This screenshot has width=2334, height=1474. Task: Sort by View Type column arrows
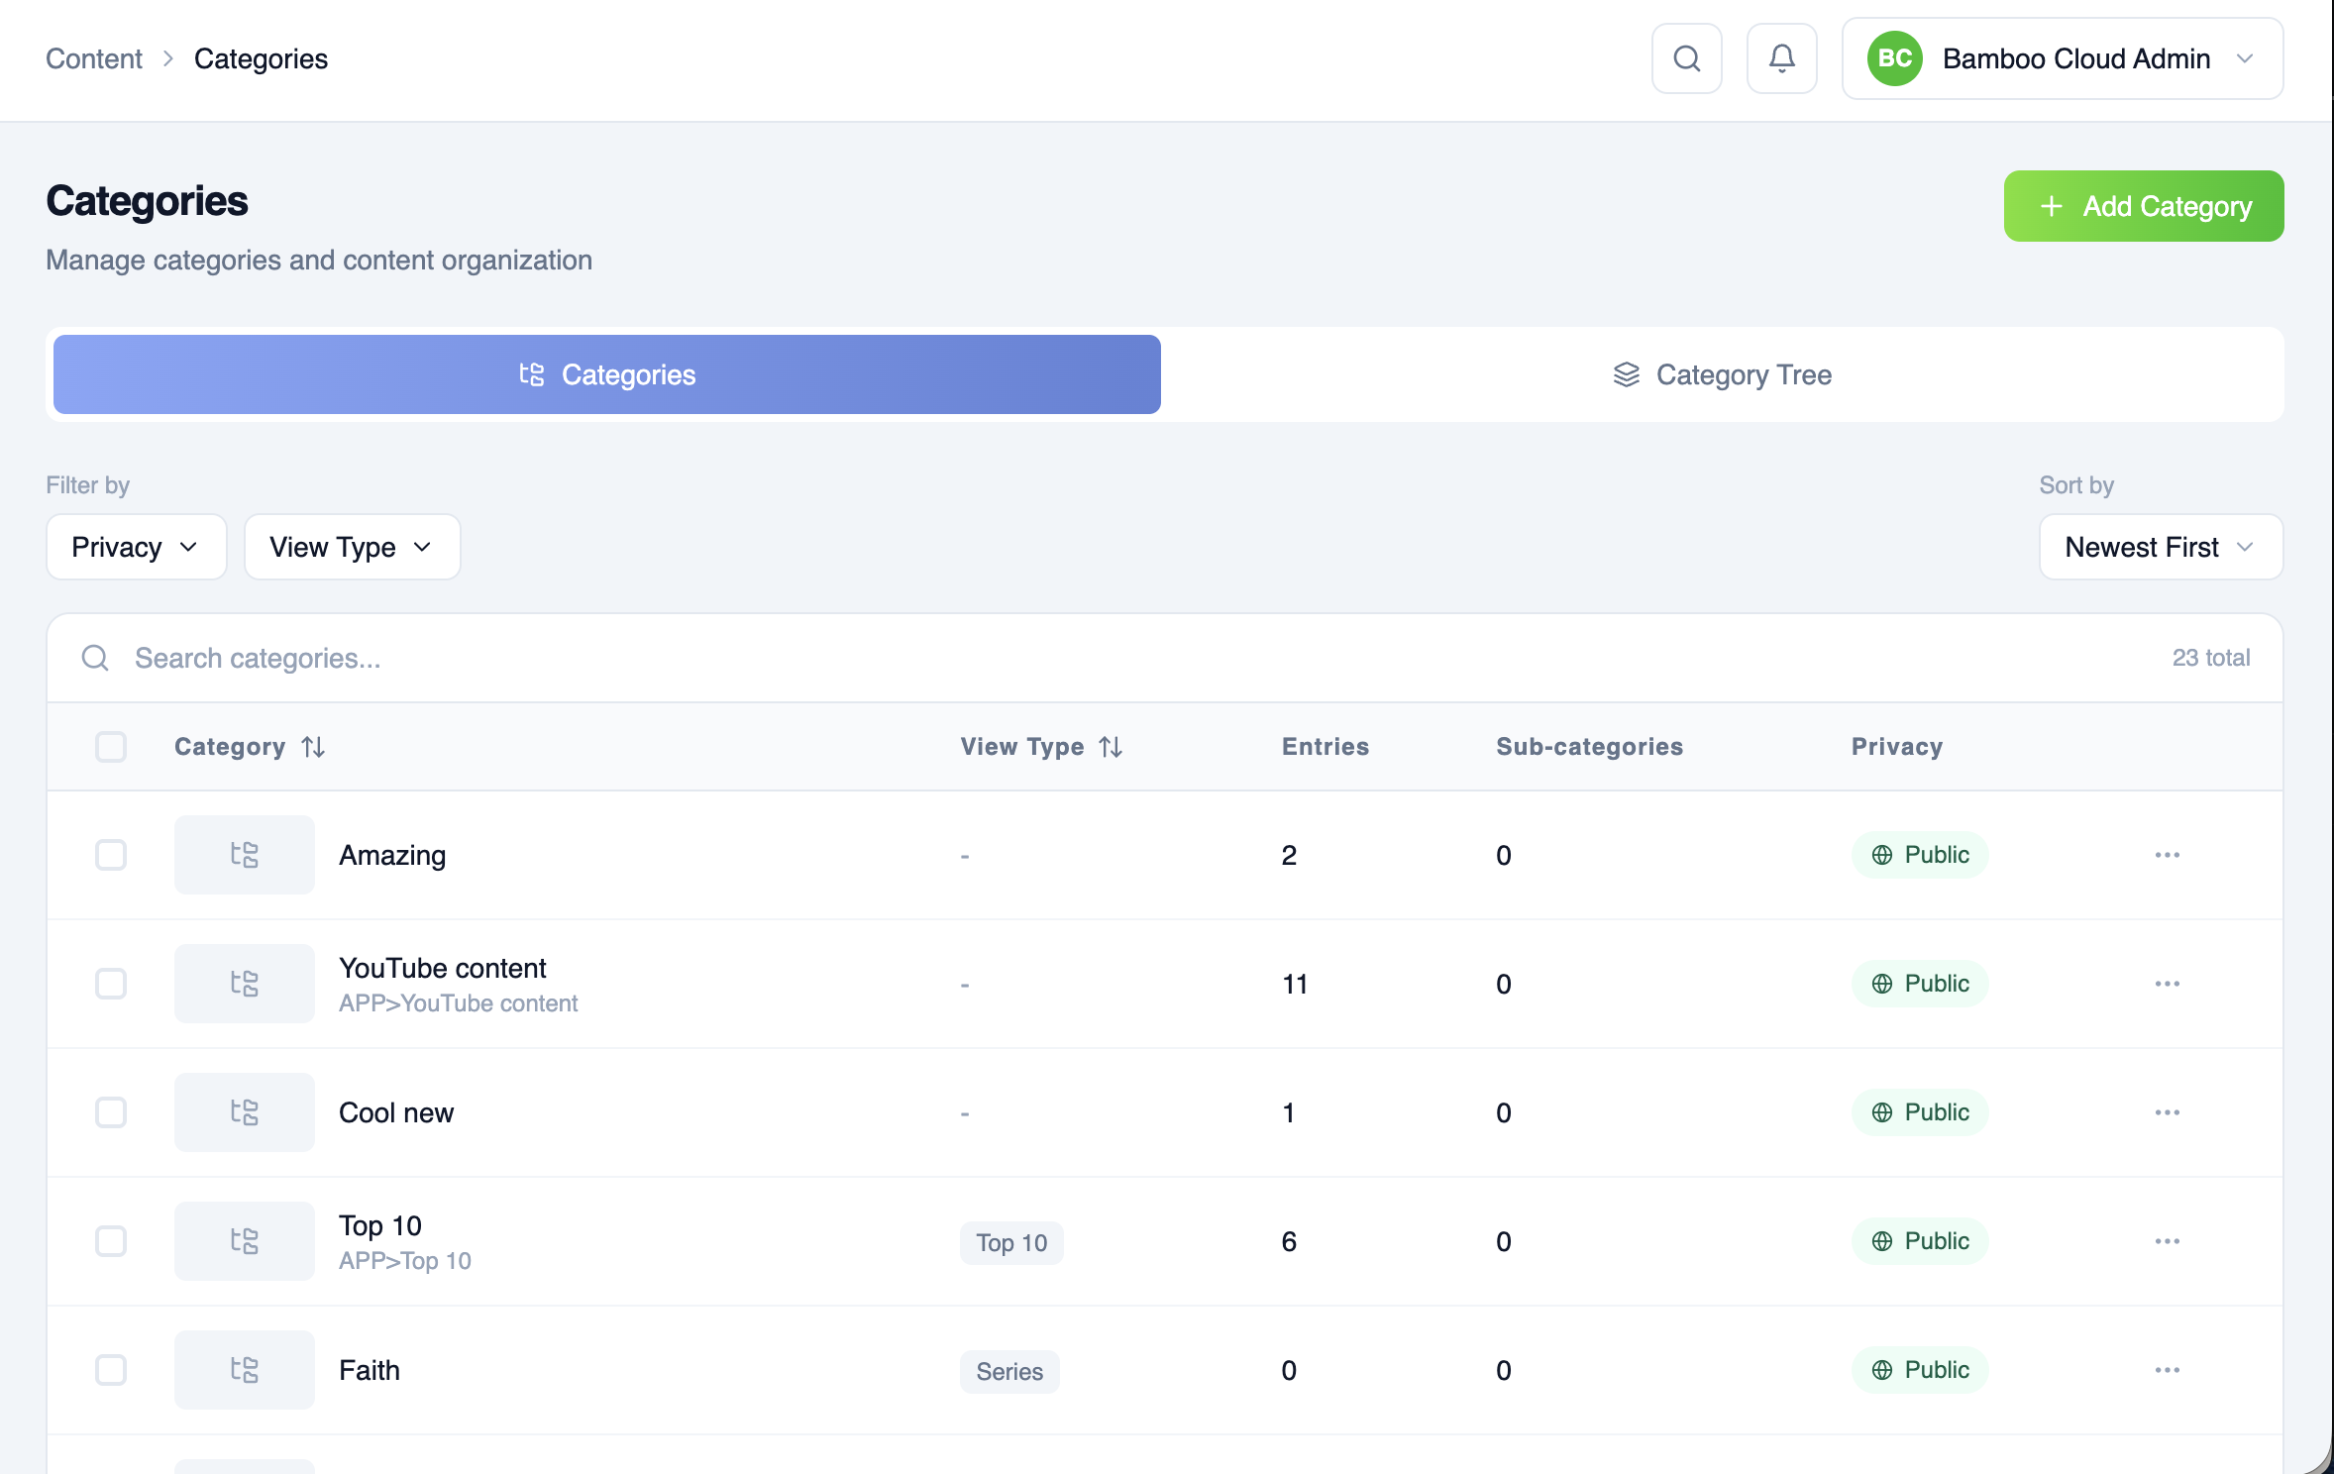tap(1111, 747)
